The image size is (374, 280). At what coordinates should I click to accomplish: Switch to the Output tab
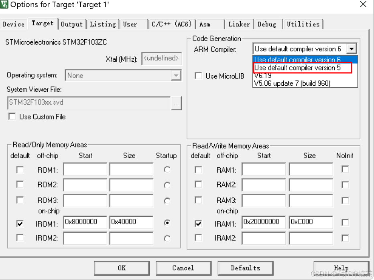click(x=71, y=24)
